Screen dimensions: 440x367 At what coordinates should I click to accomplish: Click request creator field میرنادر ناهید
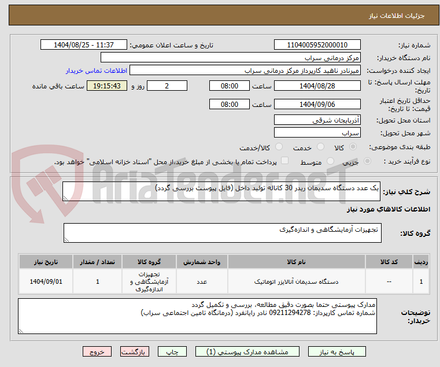coord(245,71)
